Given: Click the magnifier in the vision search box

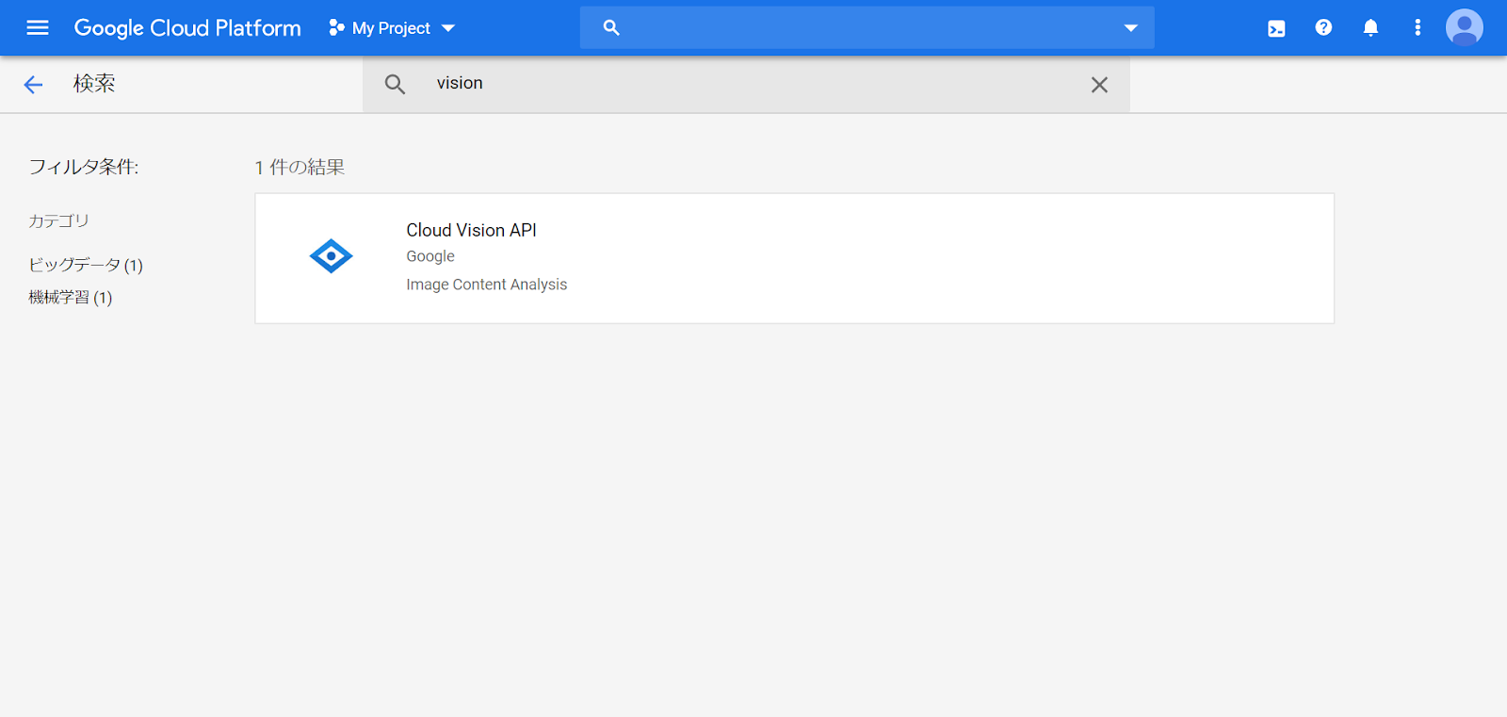Looking at the screenshot, I should 395,85.
